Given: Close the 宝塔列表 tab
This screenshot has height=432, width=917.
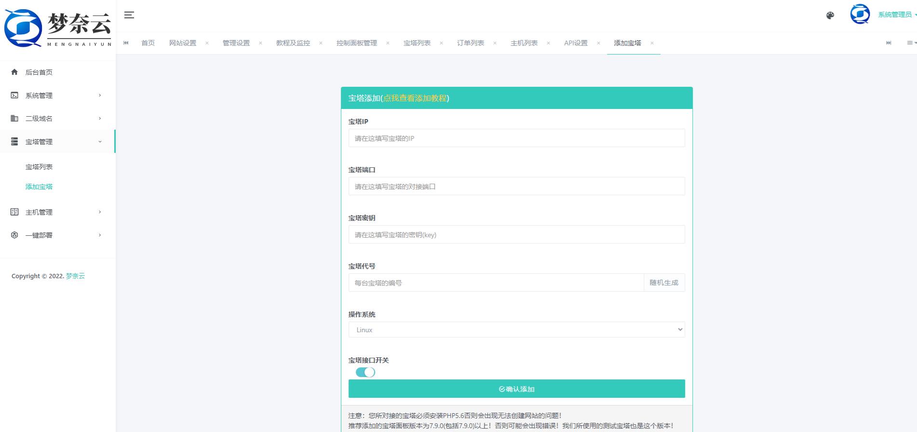Looking at the screenshot, I should click(441, 43).
